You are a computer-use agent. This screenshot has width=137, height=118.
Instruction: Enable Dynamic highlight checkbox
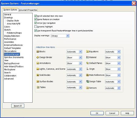tap(36, 27)
